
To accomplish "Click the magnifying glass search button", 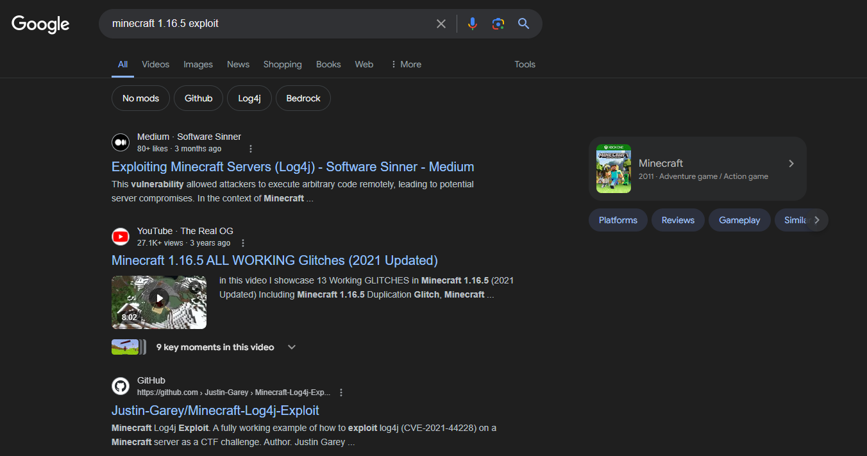I will click(x=524, y=24).
